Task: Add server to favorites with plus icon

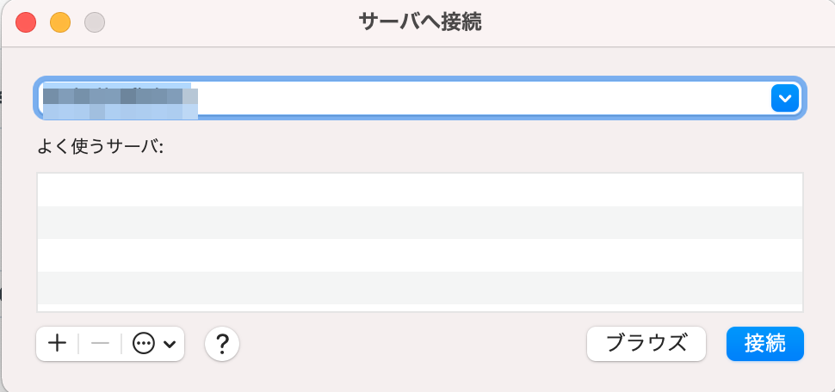Action: pos(57,344)
